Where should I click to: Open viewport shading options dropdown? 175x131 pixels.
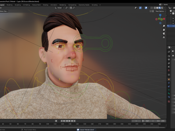pyautogui.click(x=164, y=8)
